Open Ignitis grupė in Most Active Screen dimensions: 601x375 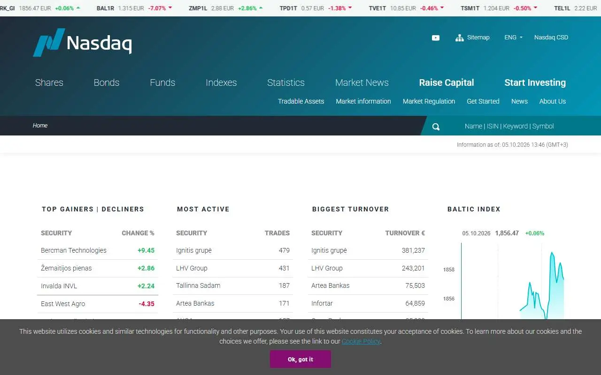(x=194, y=250)
